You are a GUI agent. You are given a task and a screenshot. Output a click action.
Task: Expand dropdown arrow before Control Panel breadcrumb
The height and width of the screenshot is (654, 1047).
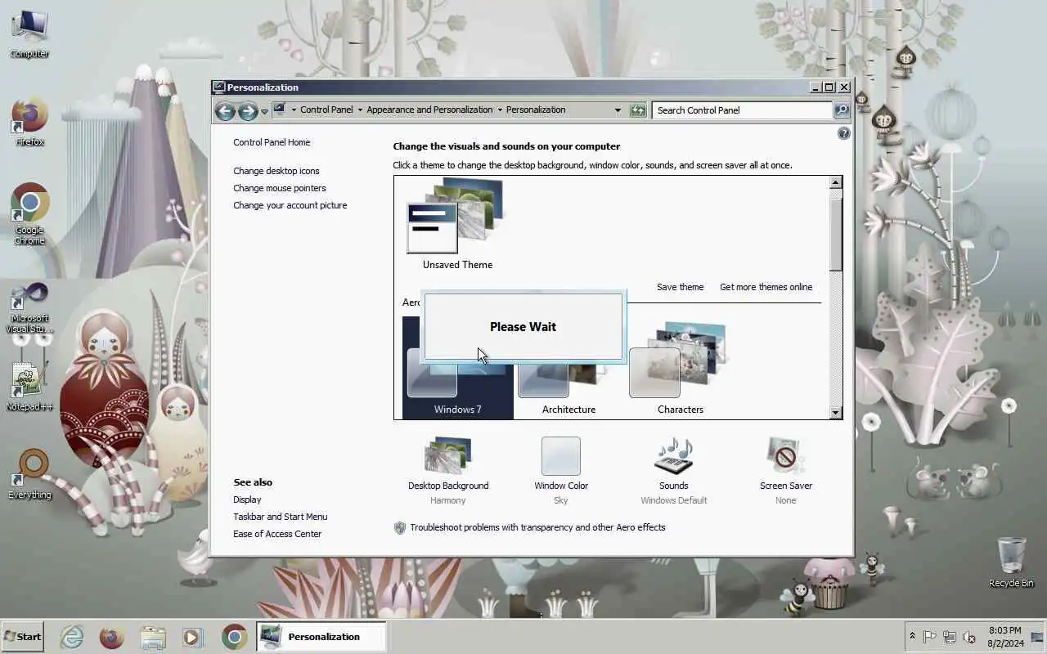coord(293,110)
